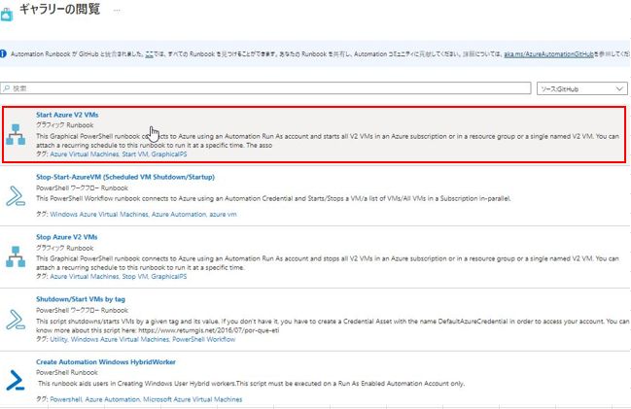The width and height of the screenshot is (631, 409).
Task: Click description text of Shutdown/Start VMs by tag
Action: click(x=333, y=325)
